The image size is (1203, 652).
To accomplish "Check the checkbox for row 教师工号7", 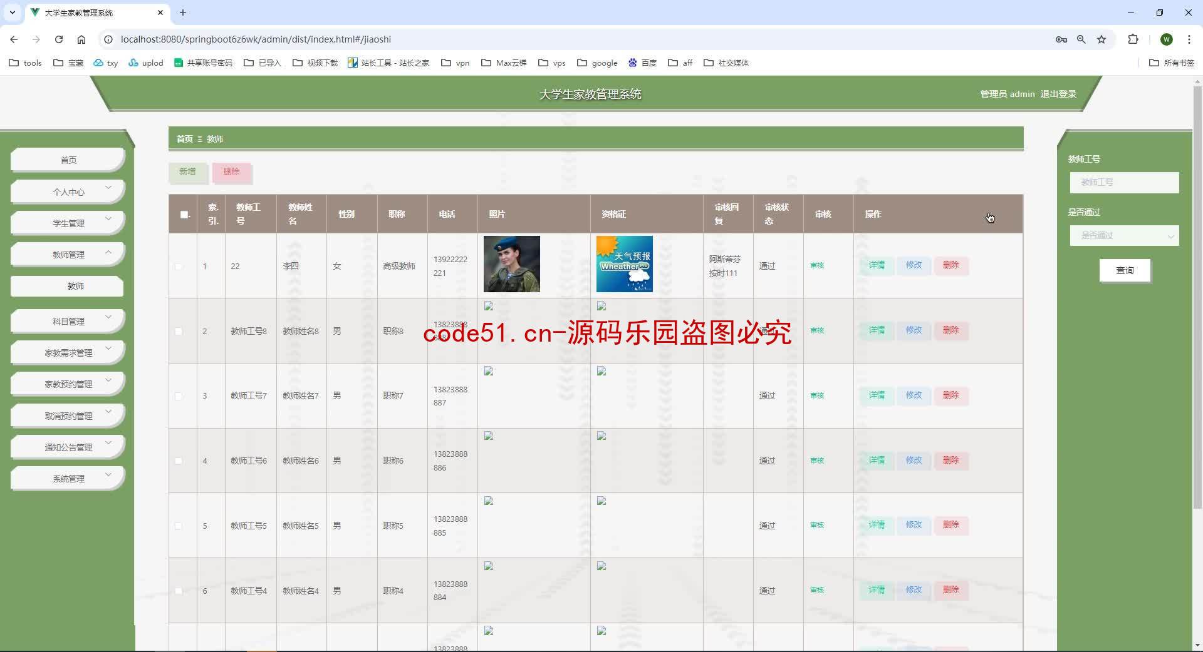I will click(178, 396).
